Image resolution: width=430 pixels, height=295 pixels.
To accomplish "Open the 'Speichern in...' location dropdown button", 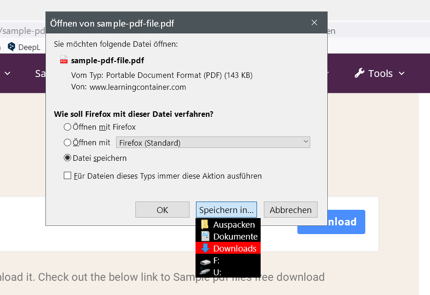I will pyautogui.click(x=226, y=210).
